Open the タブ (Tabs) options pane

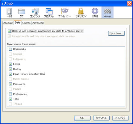(x=22, y=13)
